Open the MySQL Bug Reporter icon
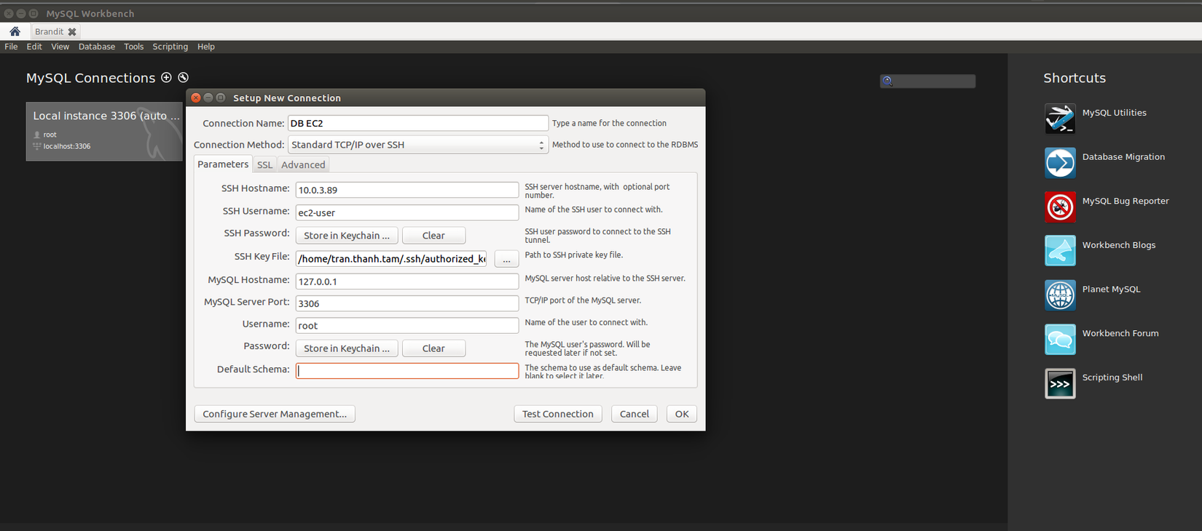The width and height of the screenshot is (1202, 531). (1060, 207)
